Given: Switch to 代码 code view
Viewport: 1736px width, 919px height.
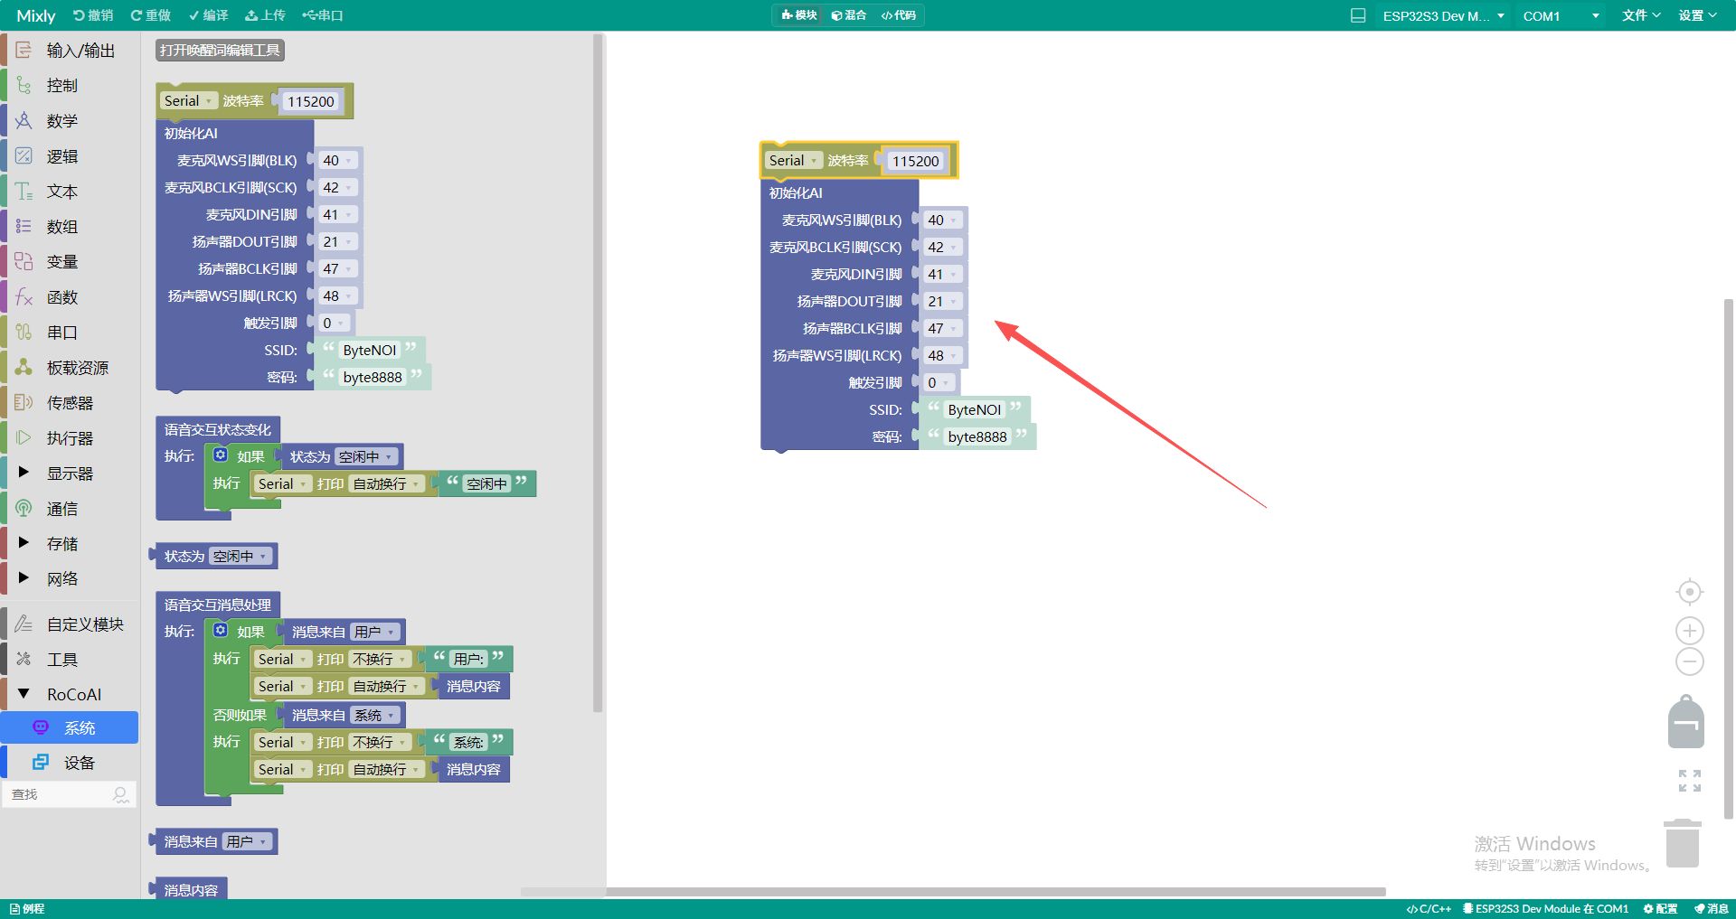Looking at the screenshot, I should 899,15.
